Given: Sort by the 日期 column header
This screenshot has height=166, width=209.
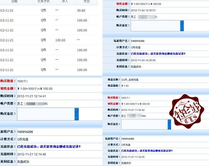Looking at the screenshot, I should pos(15,1).
